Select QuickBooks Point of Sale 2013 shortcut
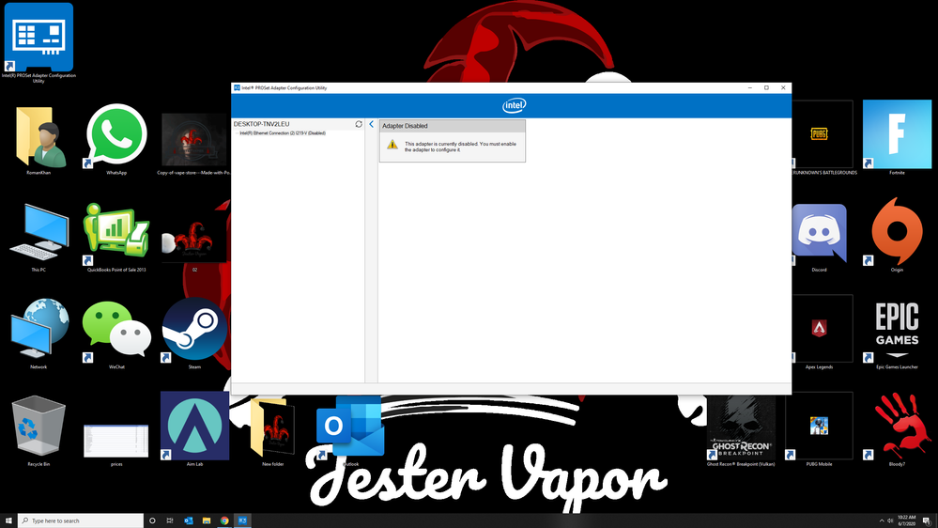 click(x=116, y=237)
